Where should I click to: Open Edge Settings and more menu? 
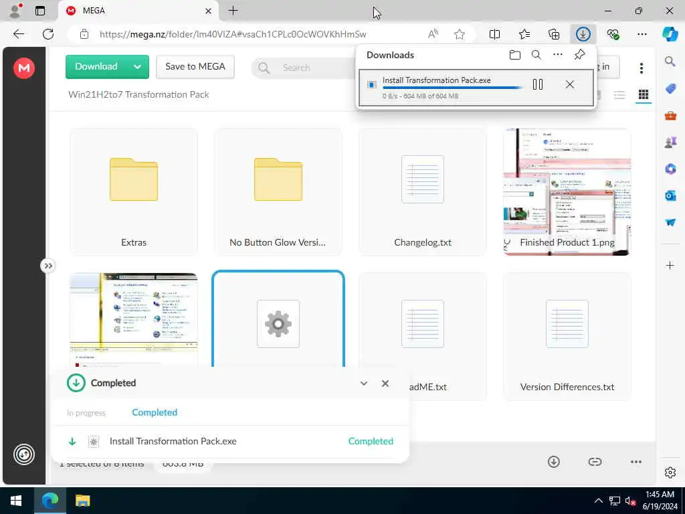(x=642, y=34)
